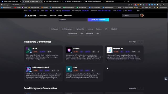168x94 pixels.
Task: Select the KOL/DAO filter tag
Action: pyautogui.click(x=114, y=29)
